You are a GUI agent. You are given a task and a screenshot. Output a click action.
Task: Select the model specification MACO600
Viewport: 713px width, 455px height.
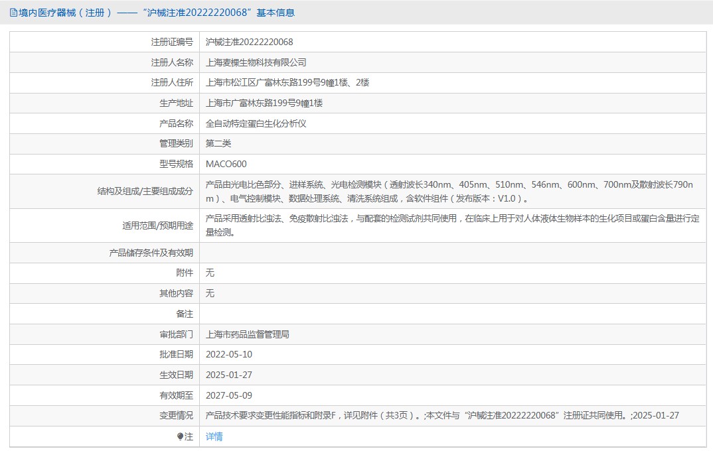[x=226, y=164]
